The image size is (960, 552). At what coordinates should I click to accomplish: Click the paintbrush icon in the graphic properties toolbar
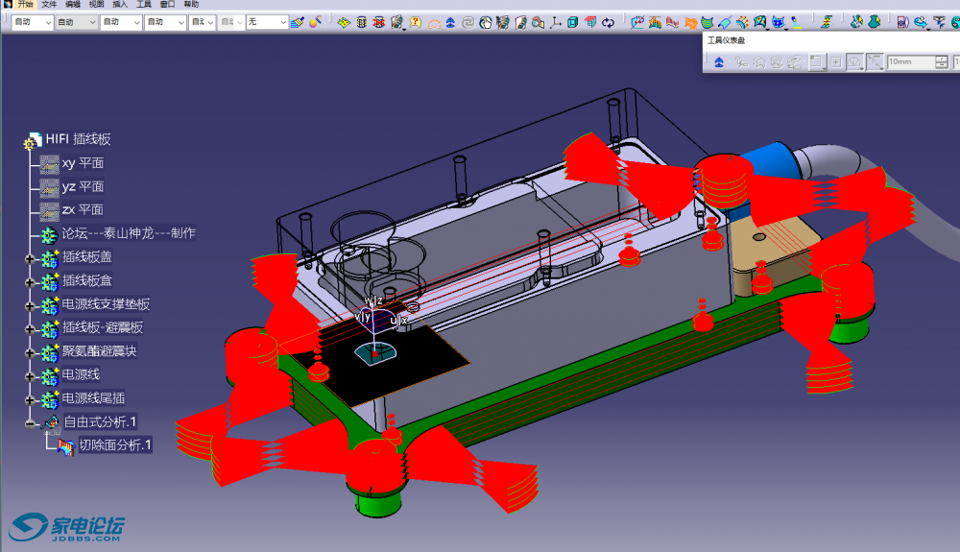[298, 21]
